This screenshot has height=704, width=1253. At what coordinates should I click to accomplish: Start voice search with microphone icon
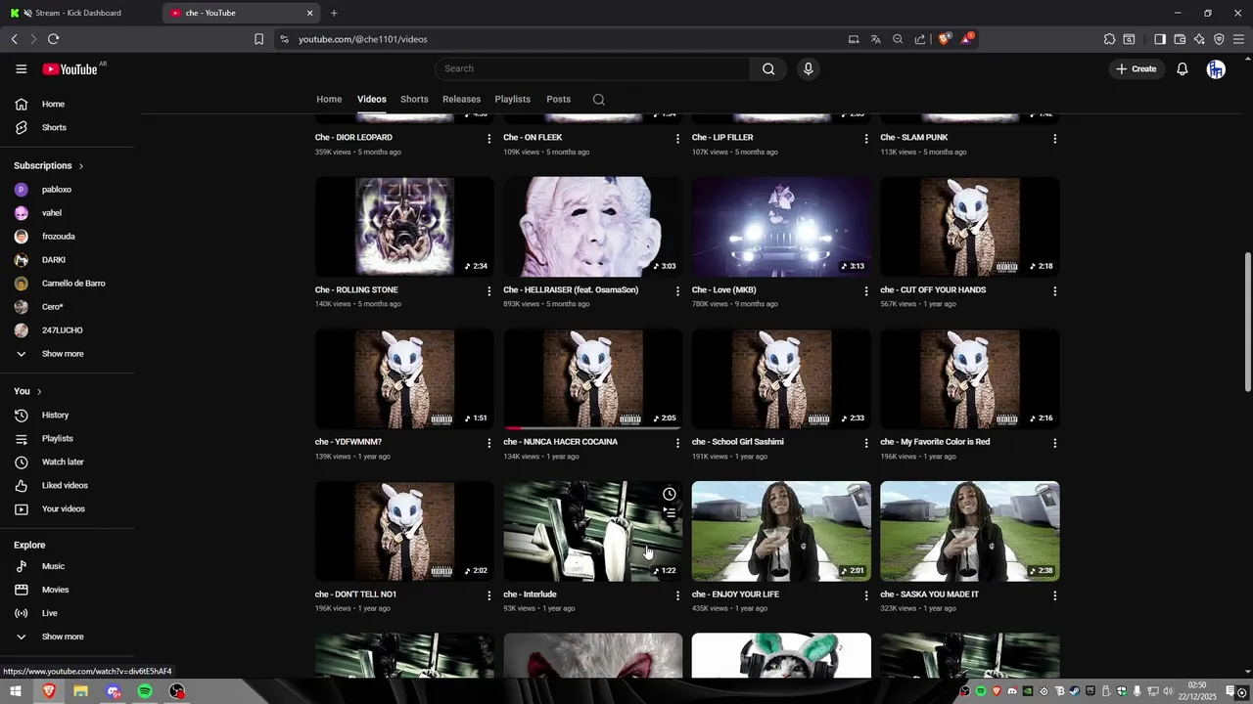808,68
